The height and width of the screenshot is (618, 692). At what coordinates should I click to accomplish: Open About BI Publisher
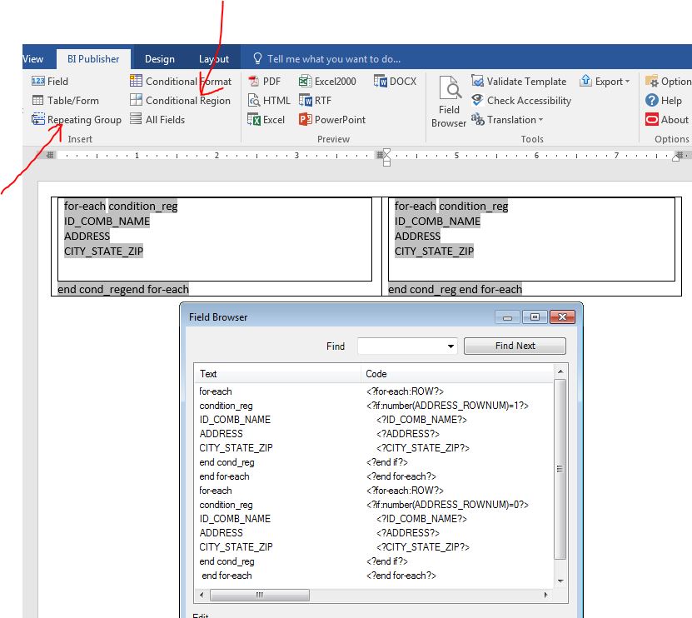(667, 120)
